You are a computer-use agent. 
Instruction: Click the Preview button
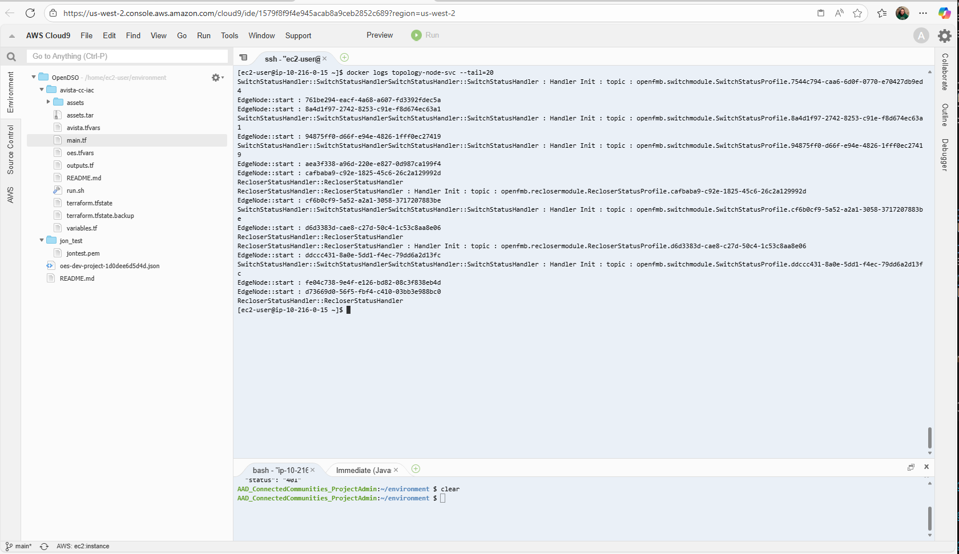(x=380, y=35)
